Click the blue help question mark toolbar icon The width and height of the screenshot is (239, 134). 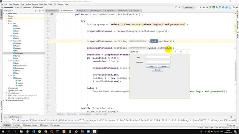click(227, 7)
